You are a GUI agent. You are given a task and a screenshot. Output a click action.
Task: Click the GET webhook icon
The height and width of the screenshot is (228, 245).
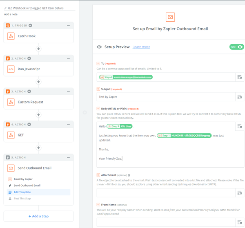point(11,135)
